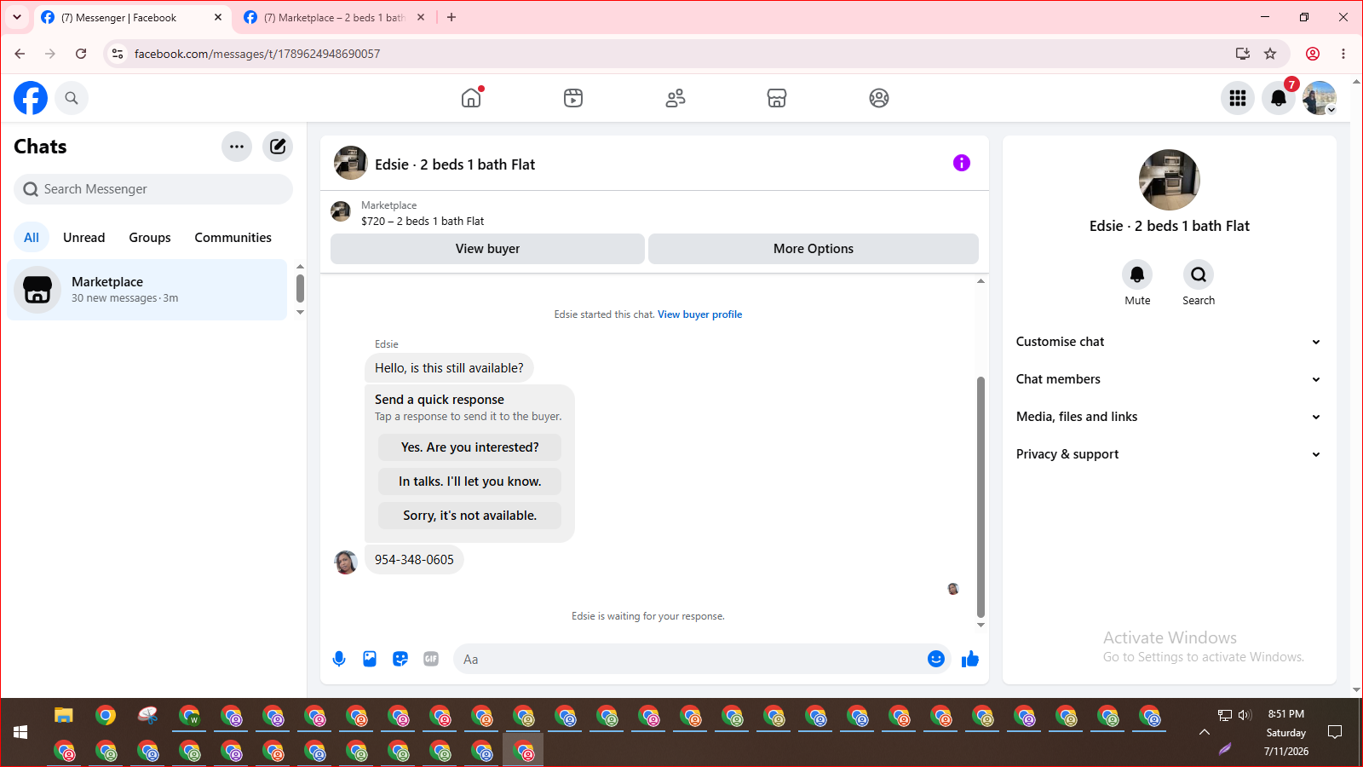This screenshot has height=767, width=1363.
Task: Choose a GIF icon
Action: pyautogui.click(x=431, y=659)
